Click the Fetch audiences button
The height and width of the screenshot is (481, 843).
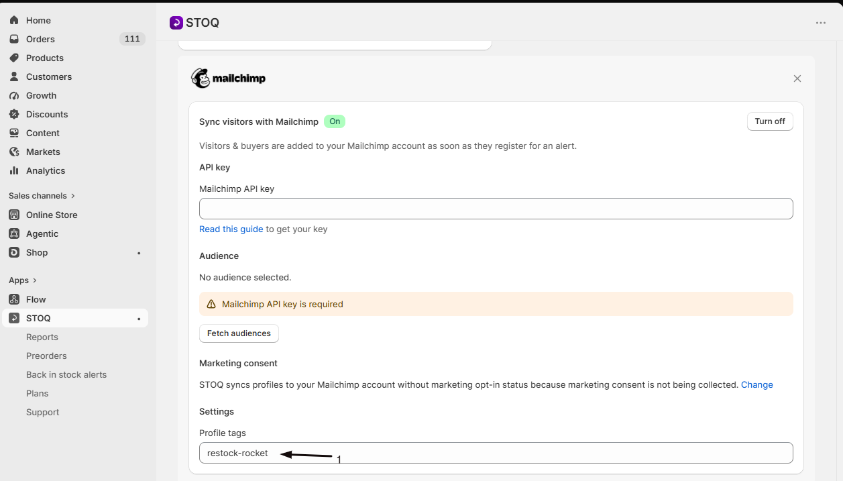[x=239, y=333]
